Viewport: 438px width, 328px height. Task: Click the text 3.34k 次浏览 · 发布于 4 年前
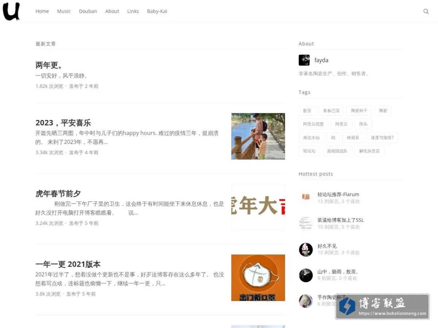click(67, 152)
